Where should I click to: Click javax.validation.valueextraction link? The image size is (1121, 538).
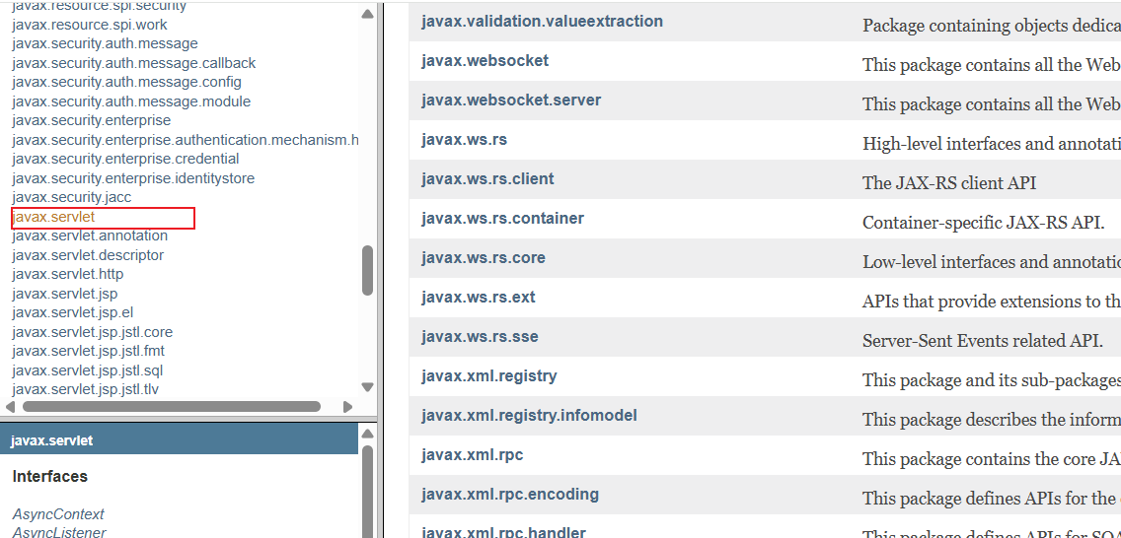[x=542, y=22]
